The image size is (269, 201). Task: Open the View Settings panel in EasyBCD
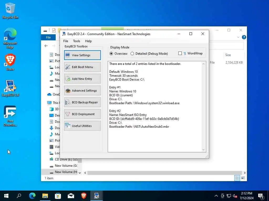point(82,55)
